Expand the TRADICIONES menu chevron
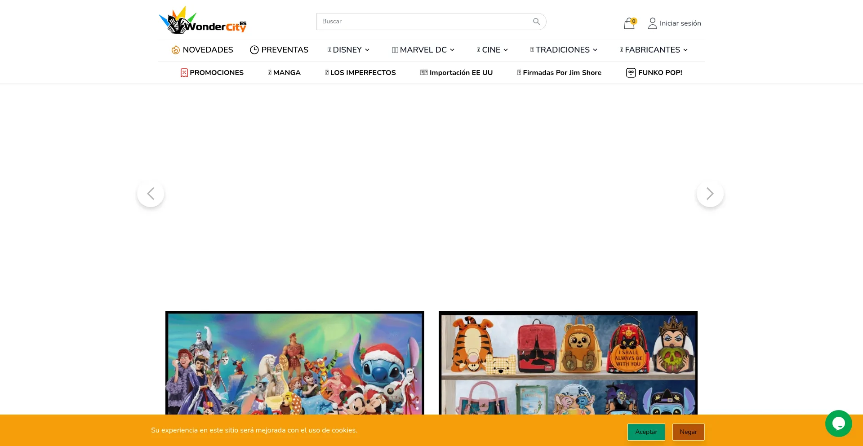Viewport: 863px width, 446px height. (595, 50)
